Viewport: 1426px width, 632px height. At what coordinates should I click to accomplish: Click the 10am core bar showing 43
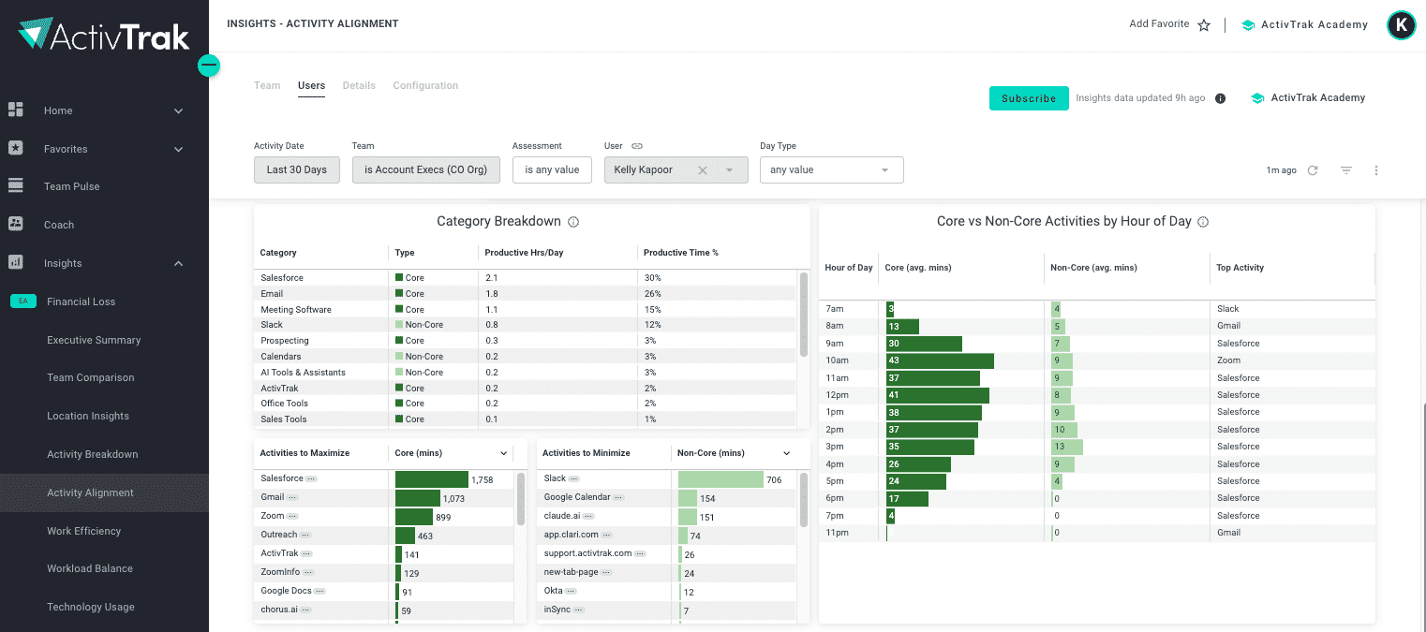point(940,360)
